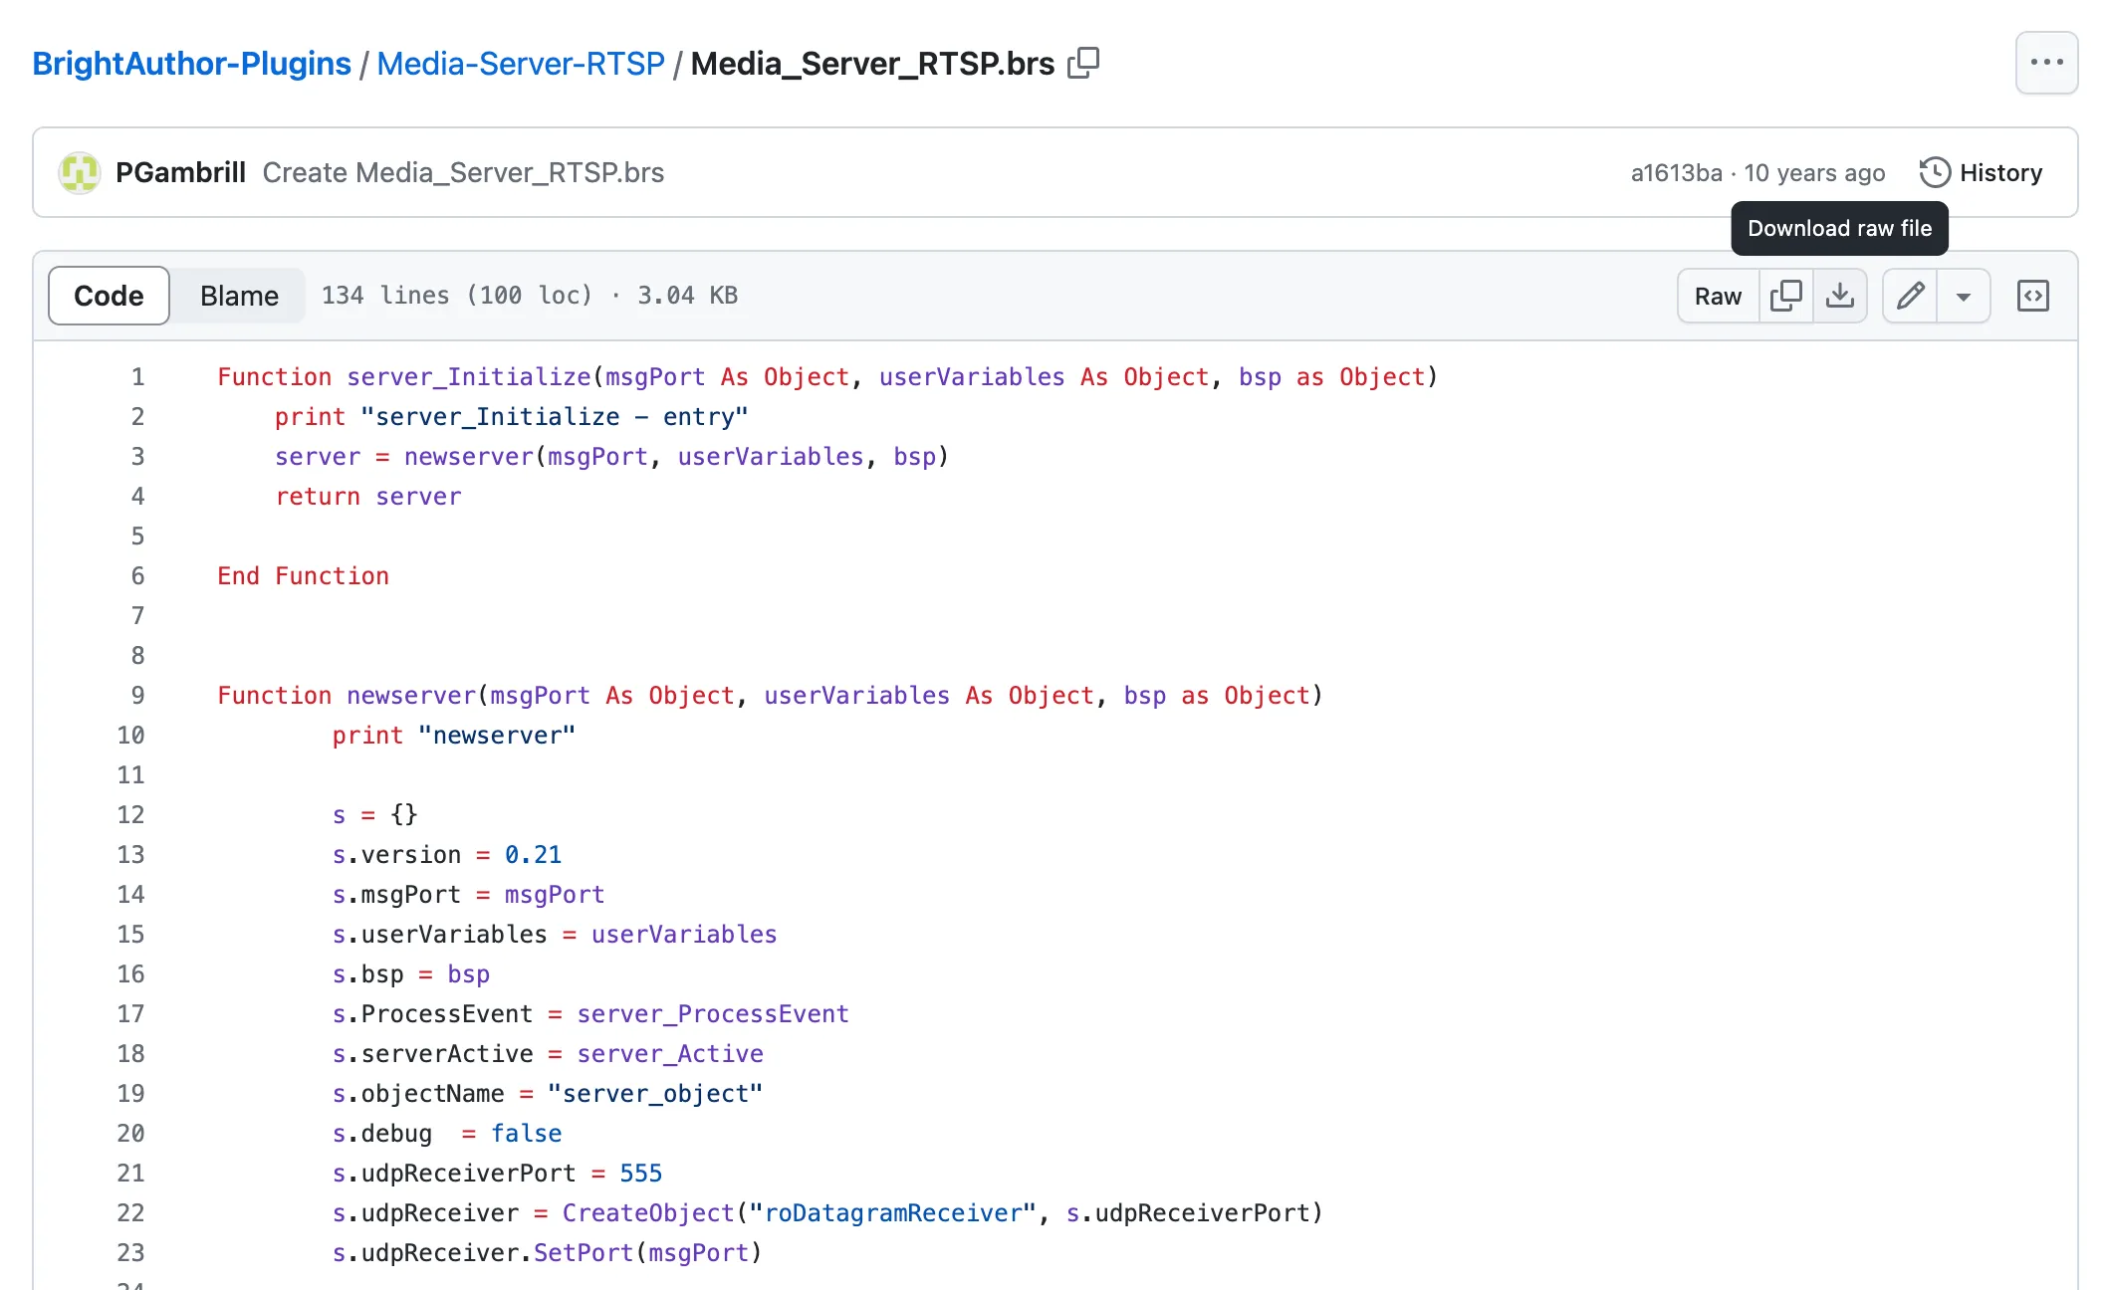The width and height of the screenshot is (2106, 1290).
Task: Click Media_Server_RTSP.brs file name heading
Action: coord(872,64)
